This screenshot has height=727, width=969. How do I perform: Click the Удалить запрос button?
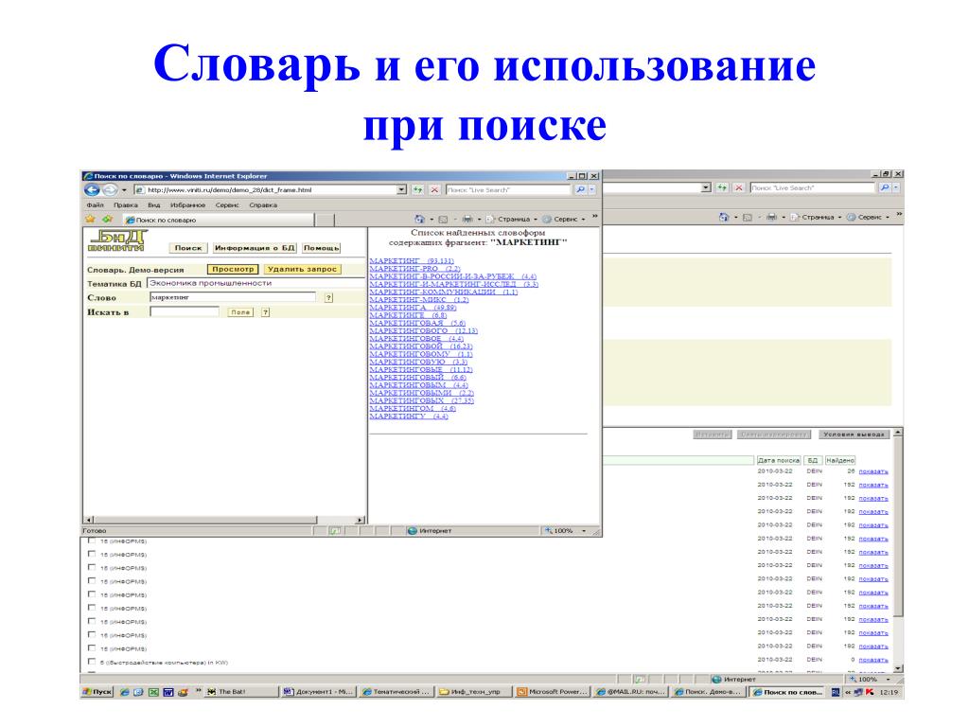[302, 270]
